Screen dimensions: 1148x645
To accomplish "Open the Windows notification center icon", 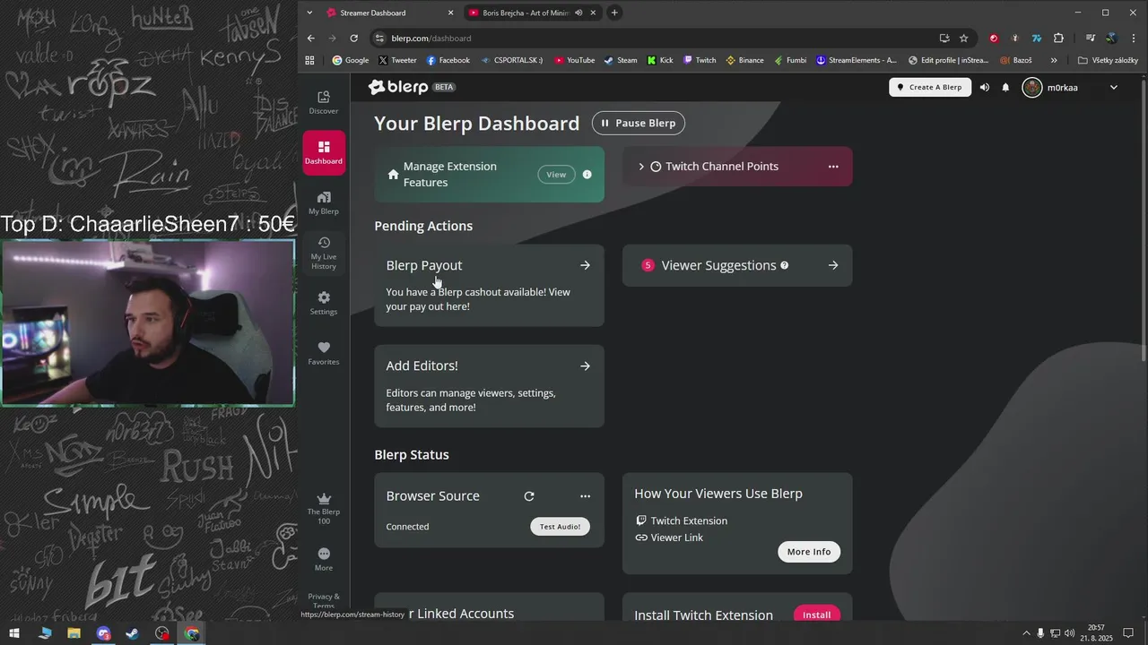I will (1129, 633).
